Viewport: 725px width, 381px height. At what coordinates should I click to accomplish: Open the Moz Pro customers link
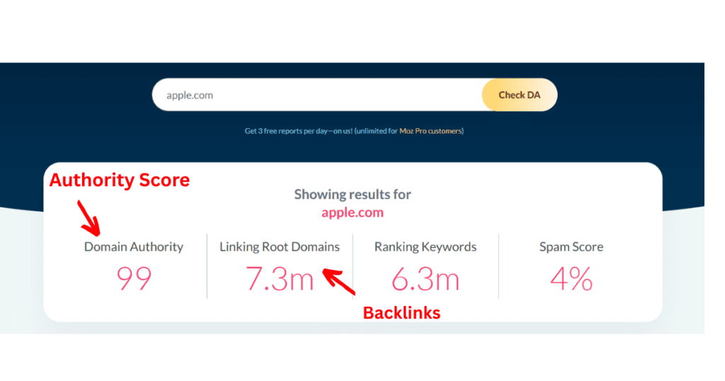point(431,131)
